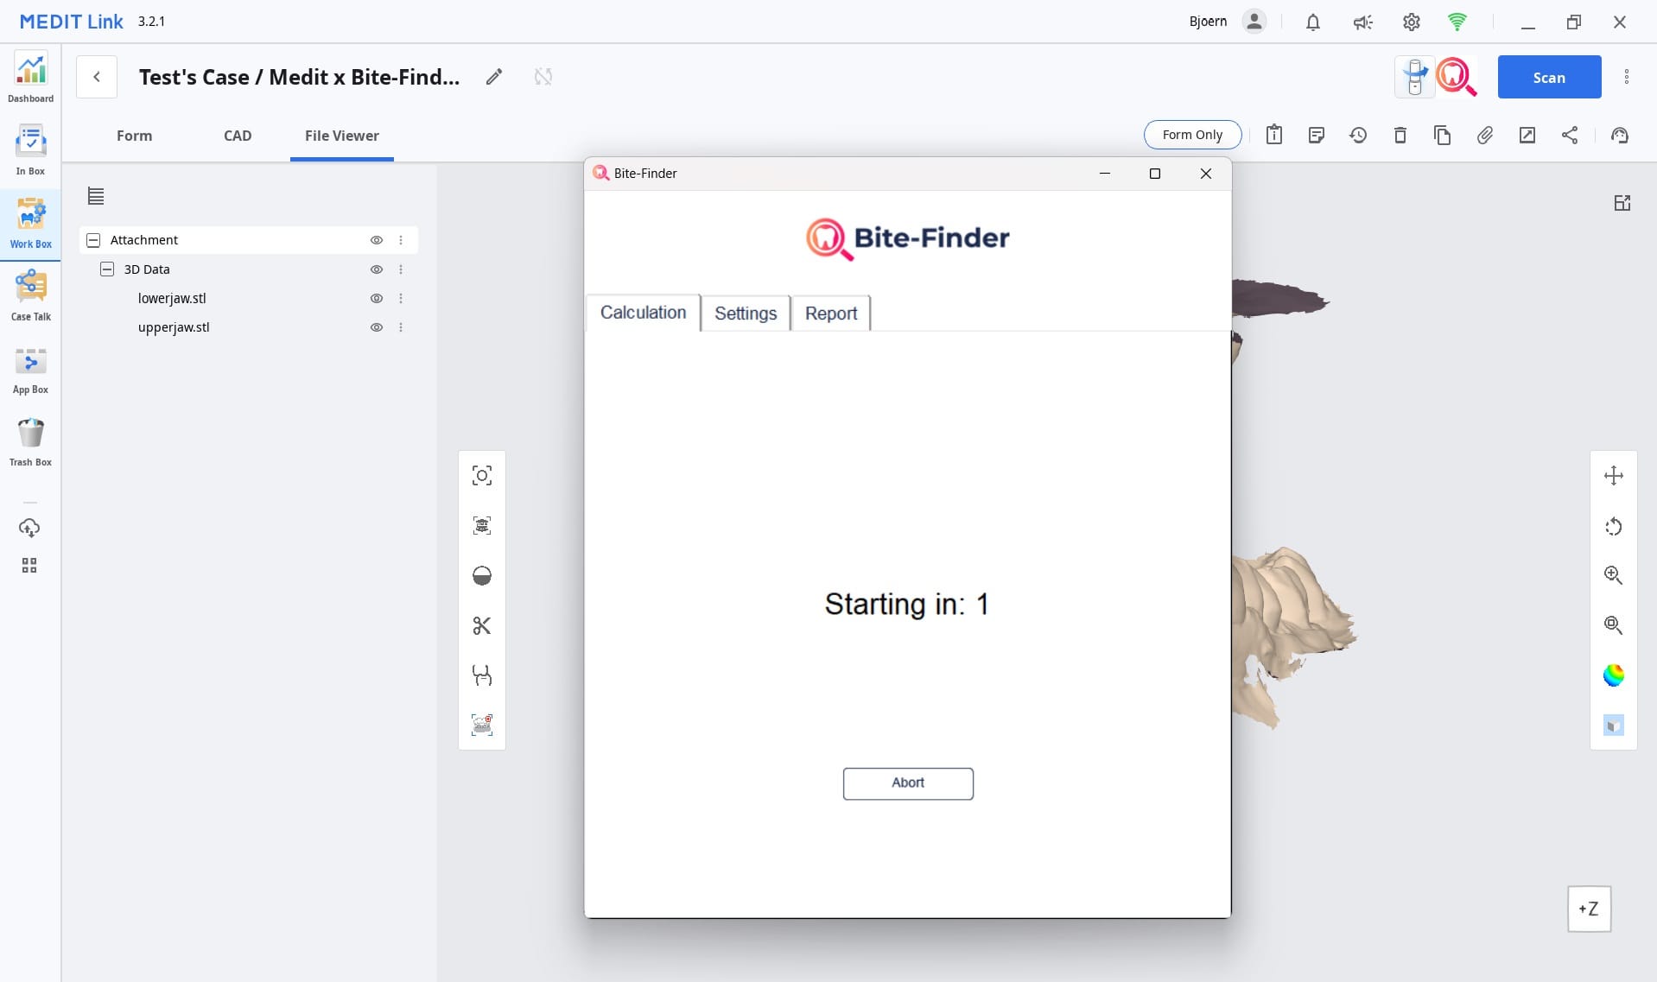The height and width of the screenshot is (982, 1657).
Task: Select the rotate view tool
Action: pos(1614,526)
